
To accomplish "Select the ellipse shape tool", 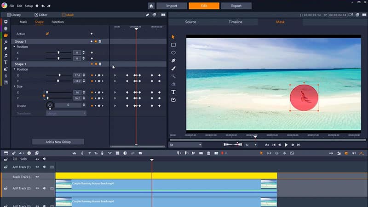I will pos(173,52).
